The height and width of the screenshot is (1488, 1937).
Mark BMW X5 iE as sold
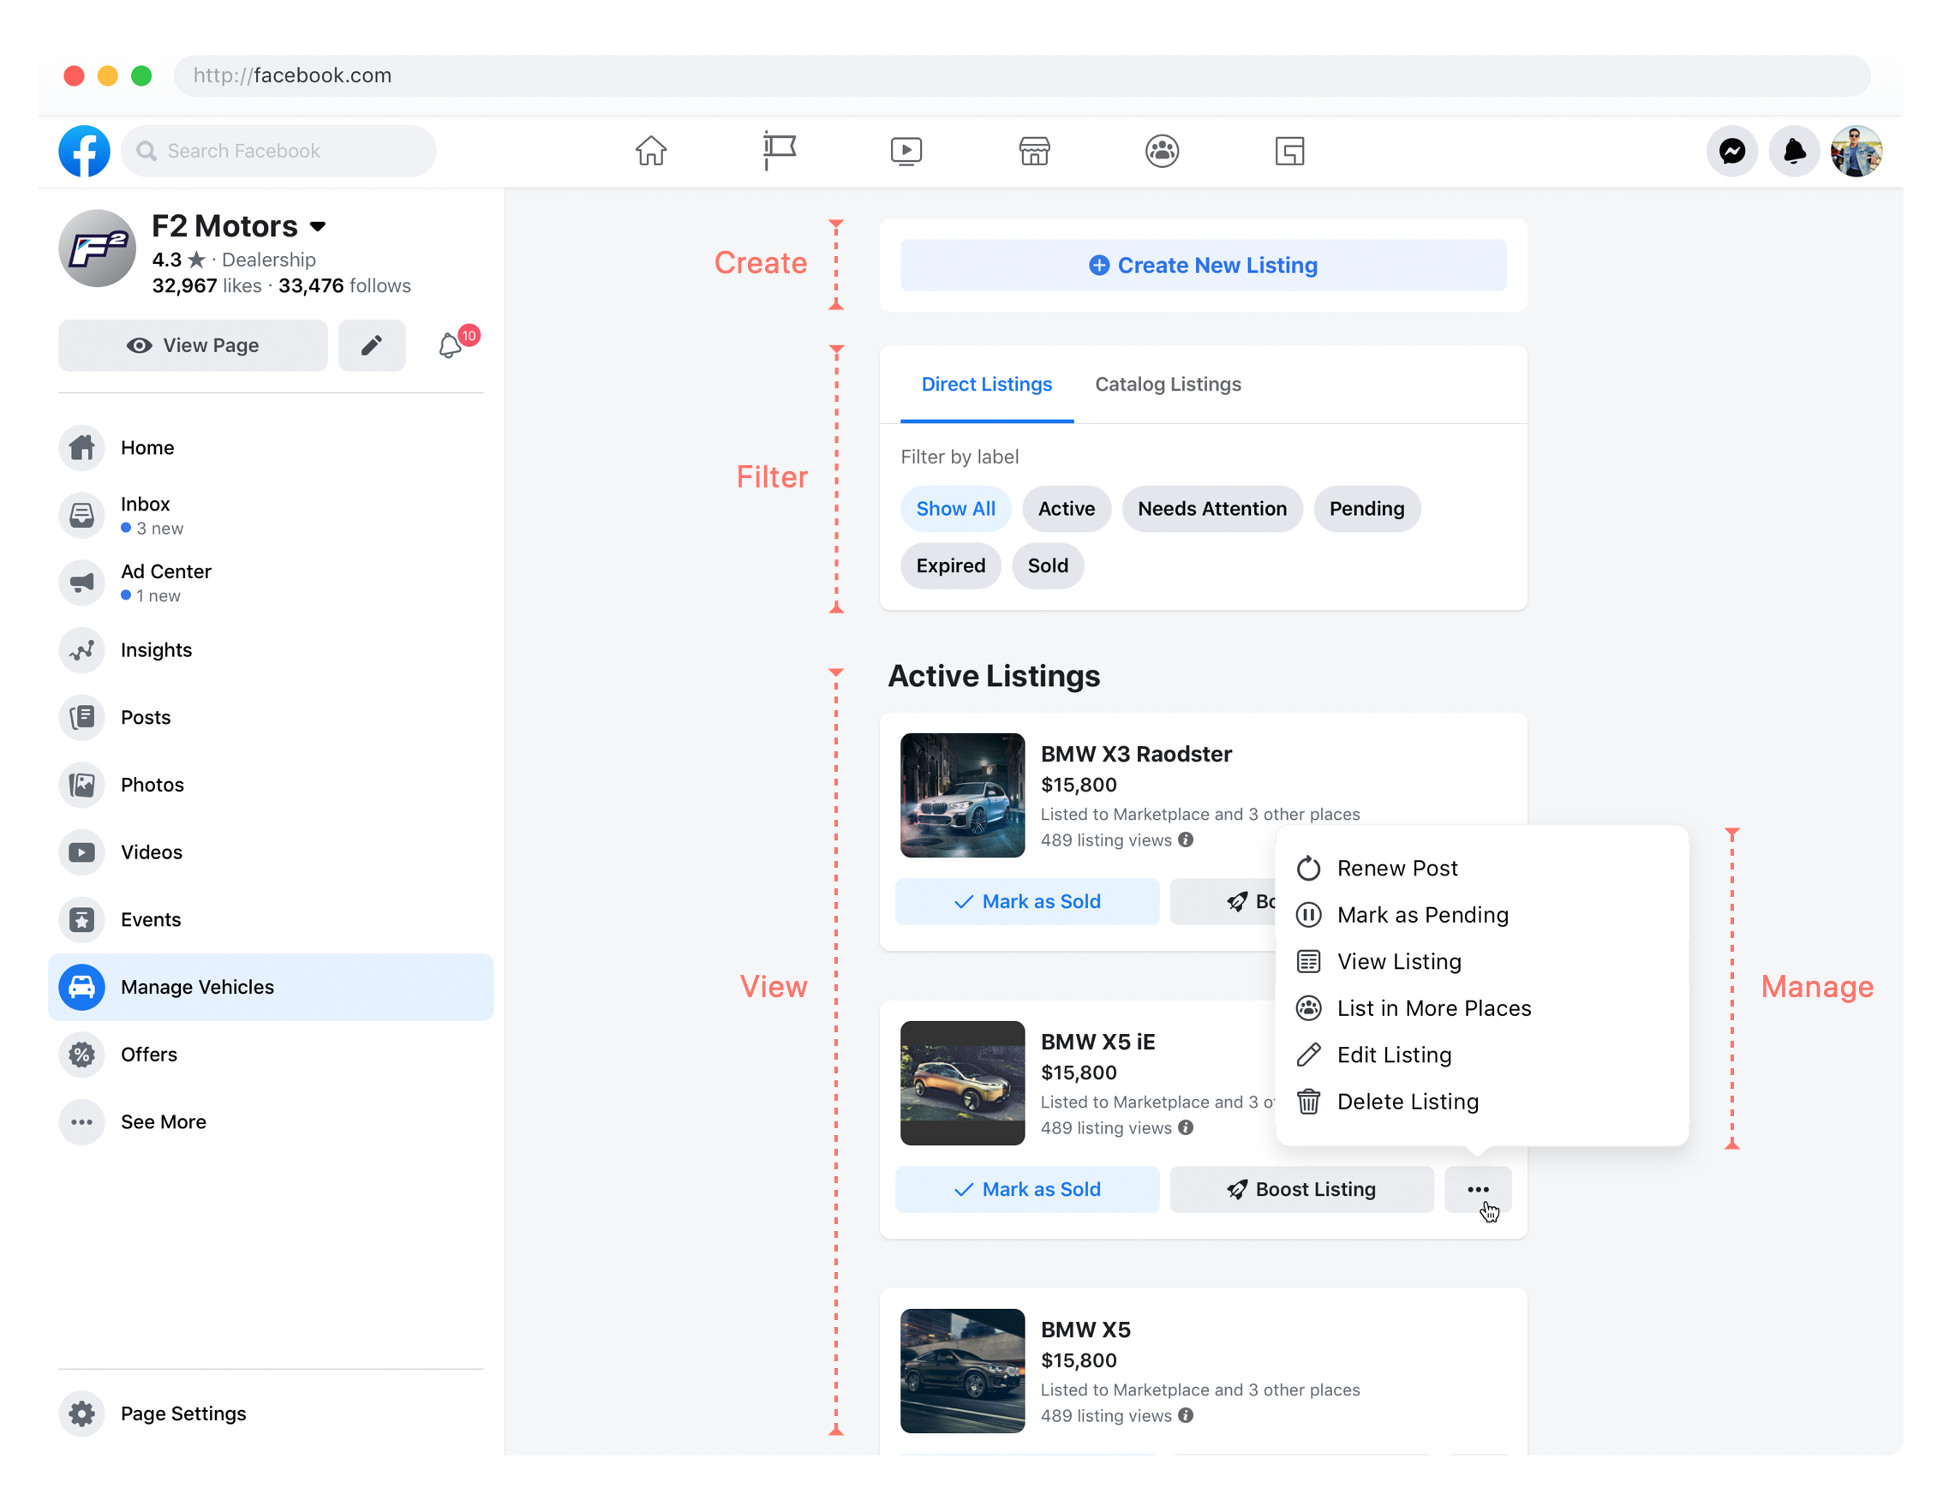click(1026, 1189)
